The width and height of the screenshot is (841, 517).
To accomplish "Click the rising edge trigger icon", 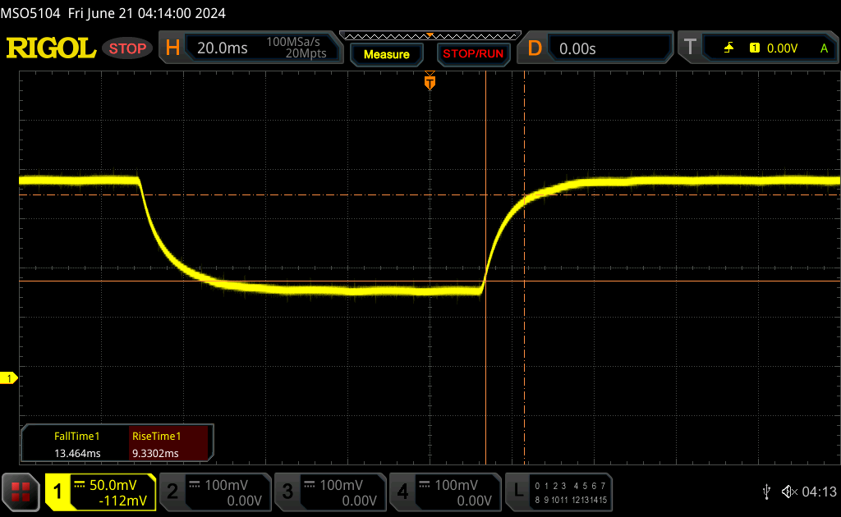I will 728,48.
